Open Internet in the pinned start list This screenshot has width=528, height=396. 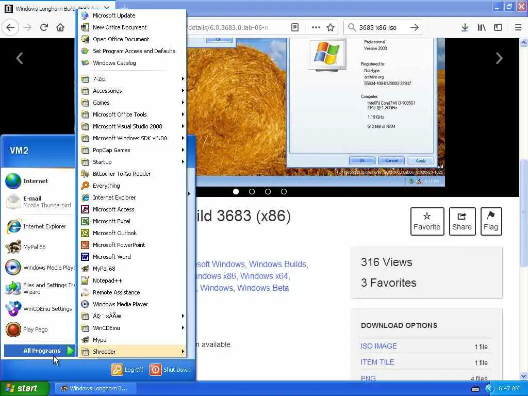[x=39, y=181]
